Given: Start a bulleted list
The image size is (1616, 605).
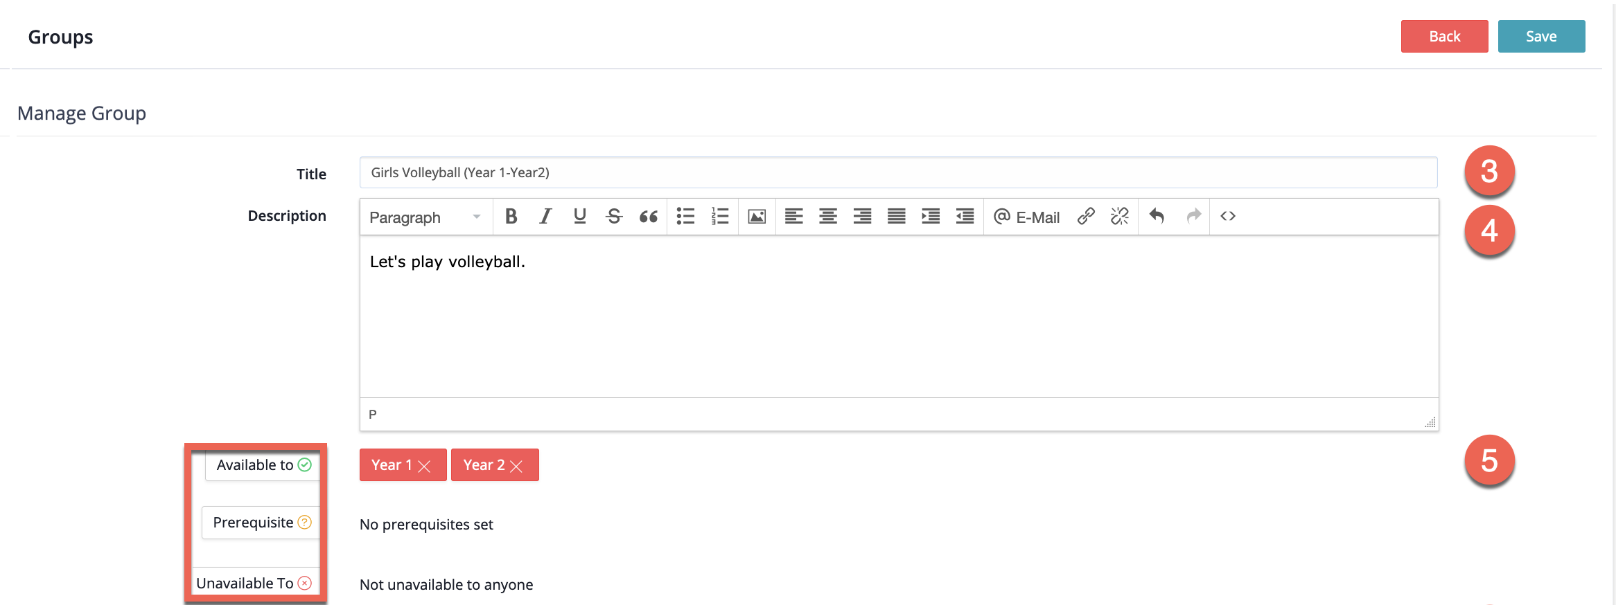Looking at the screenshot, I should tap(685, 217).
